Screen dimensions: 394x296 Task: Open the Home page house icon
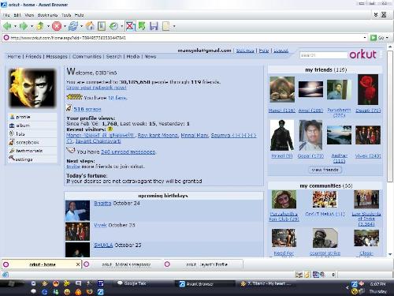90,26
